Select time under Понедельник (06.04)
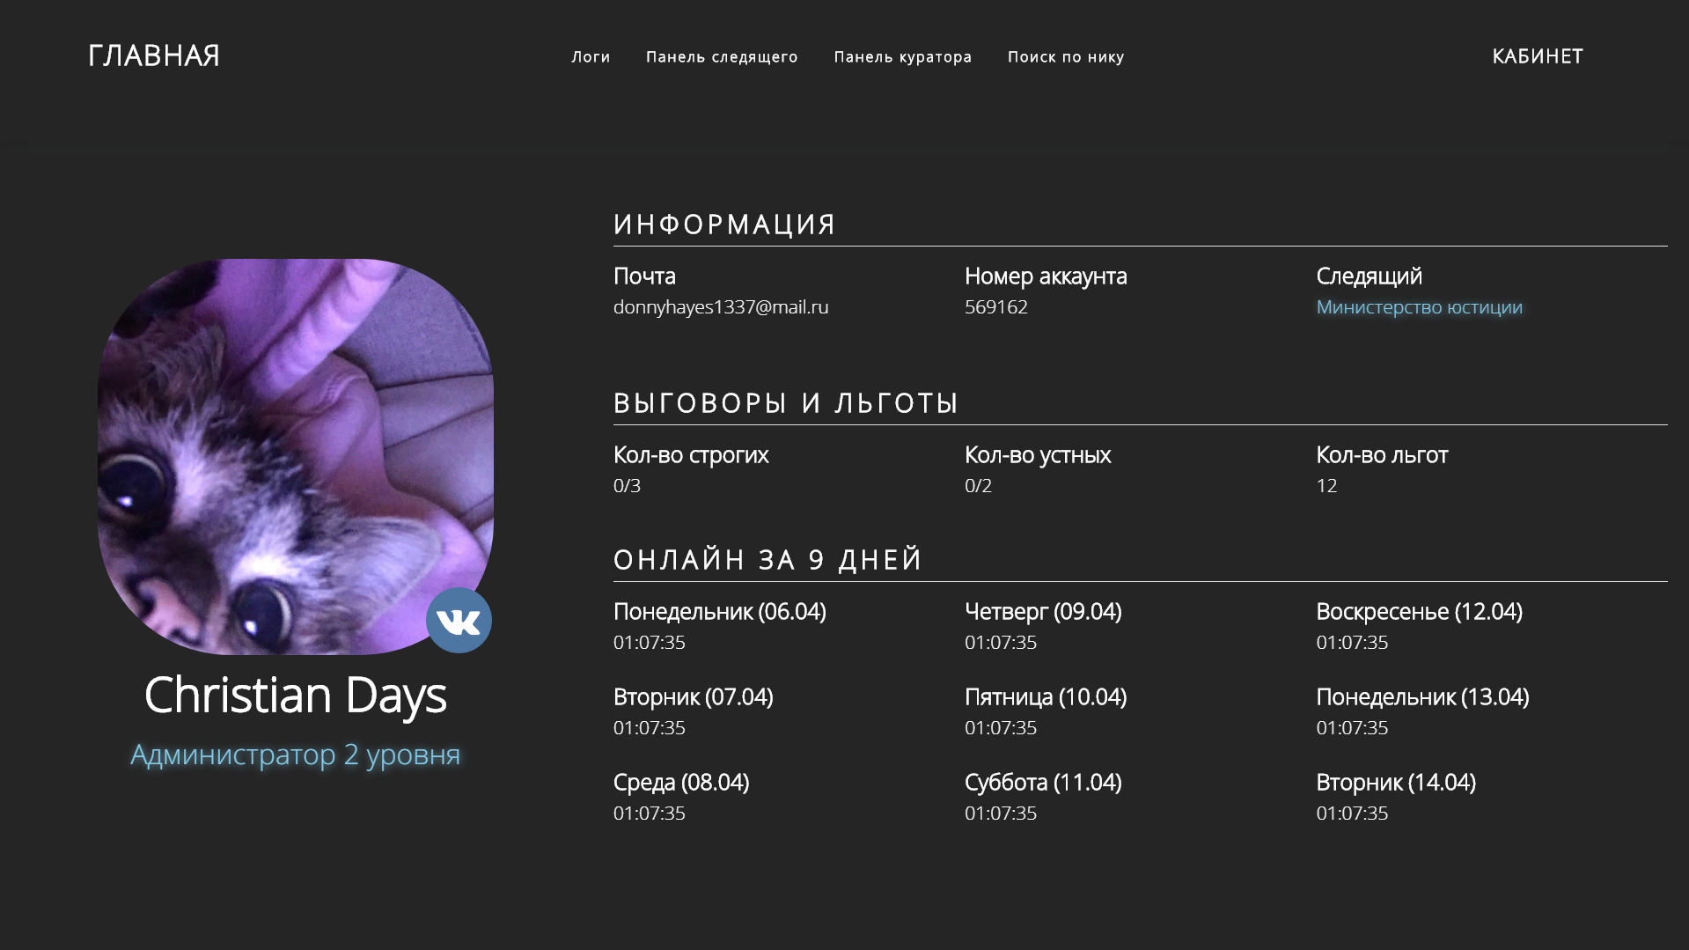Image resolution: width=1689 pixels, height=950 pixels. 650,643
